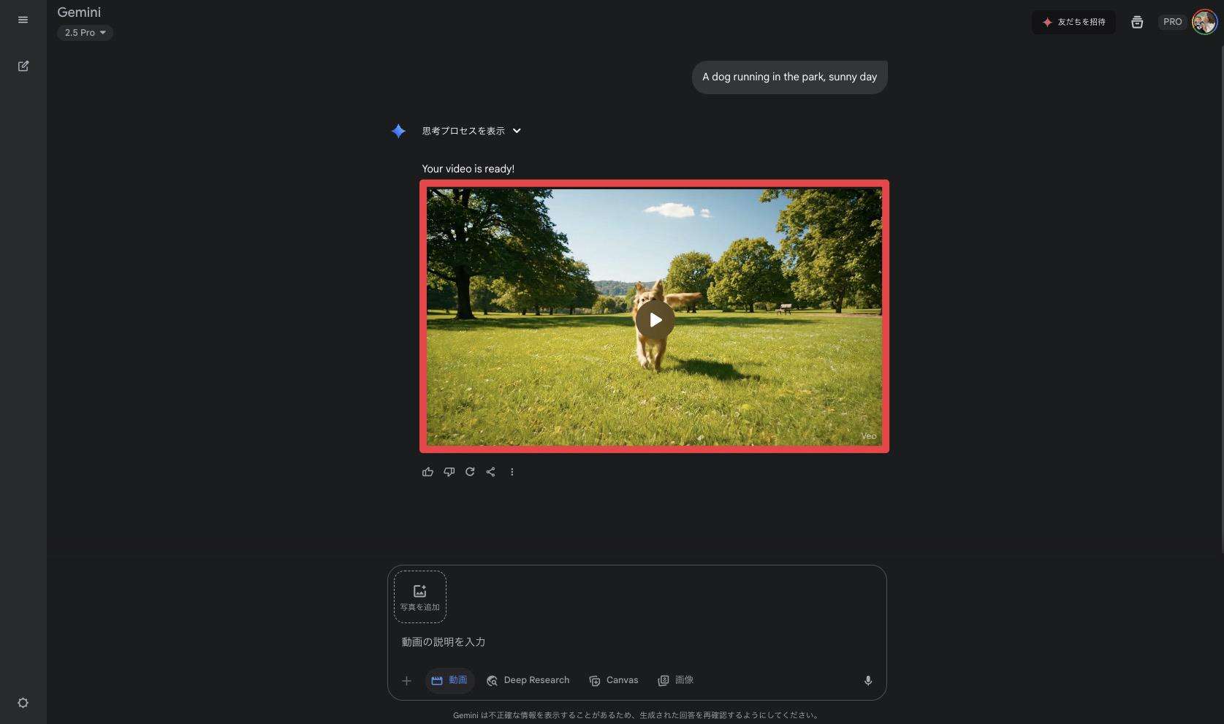Open the Gems storage icon
Screen dimensions: 1224x724
pos(1137,22)
